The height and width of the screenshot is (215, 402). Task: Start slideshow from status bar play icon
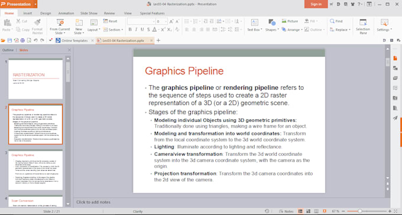click(325, 211)
